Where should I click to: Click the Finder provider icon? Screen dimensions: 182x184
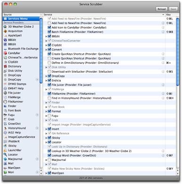pyautogui.click(x=5, y=106)
